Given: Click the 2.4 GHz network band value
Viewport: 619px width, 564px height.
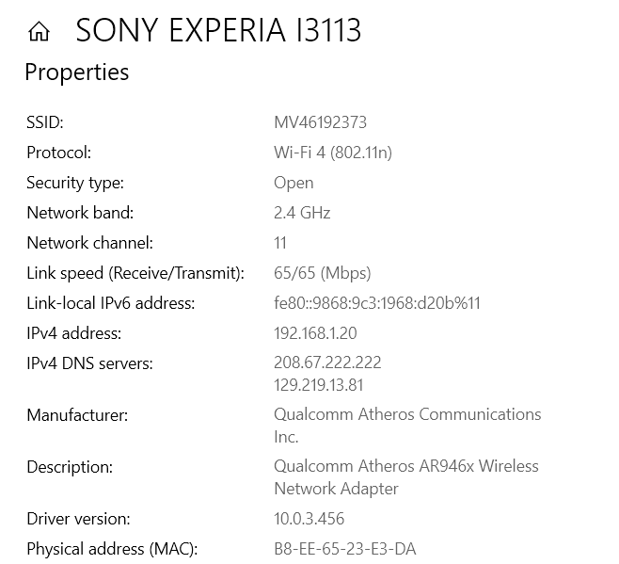Looking at the screenshot, I should point(302,213).
